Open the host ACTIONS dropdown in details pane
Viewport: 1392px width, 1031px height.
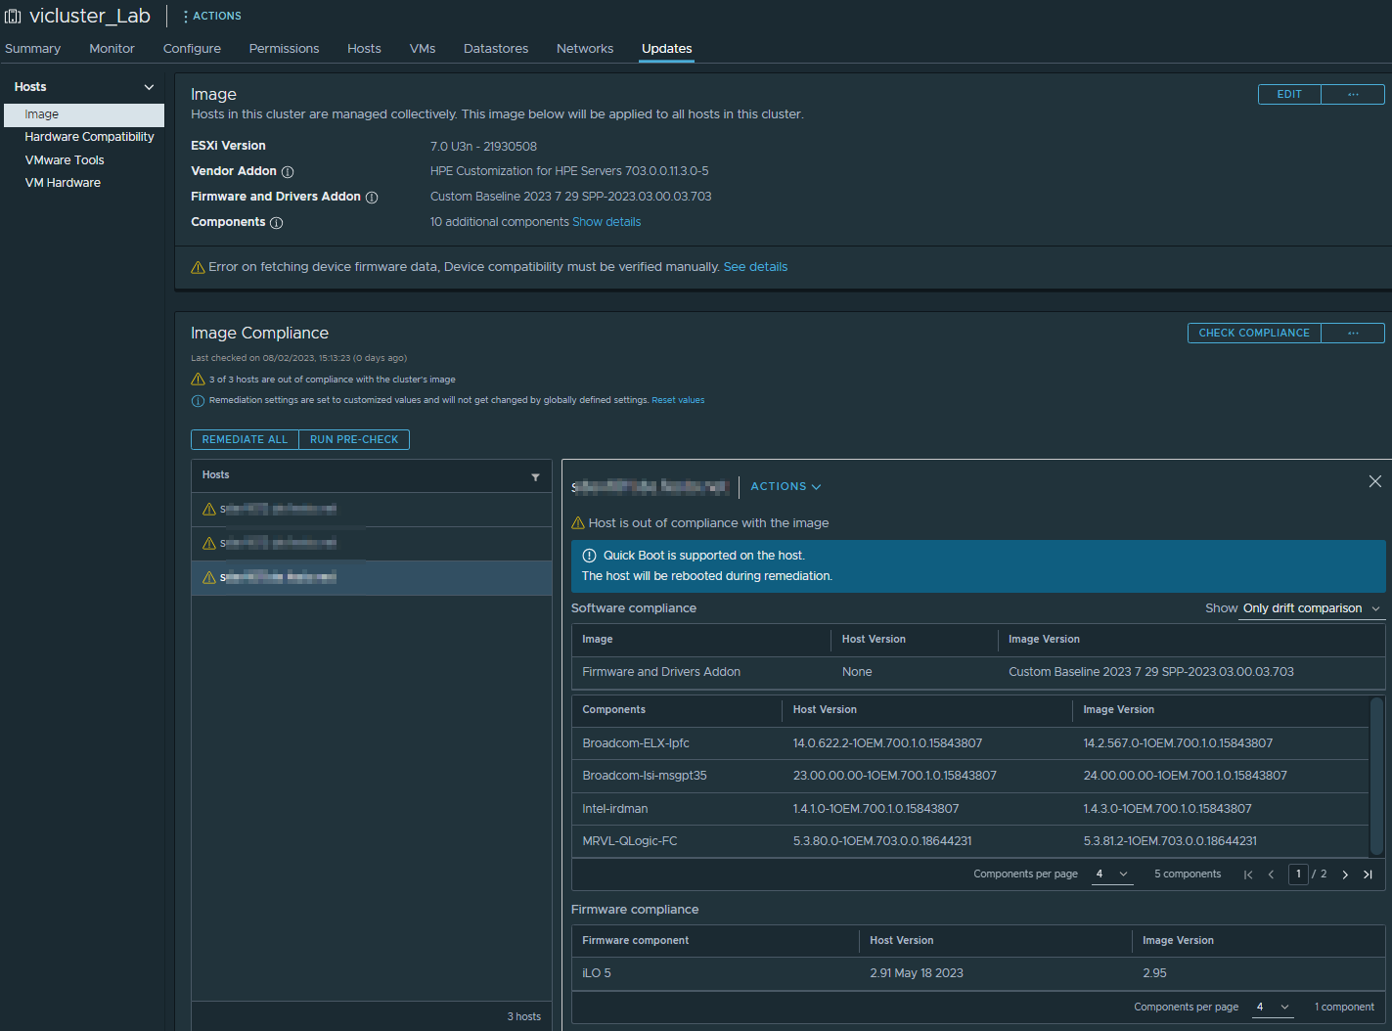(786, 486)
